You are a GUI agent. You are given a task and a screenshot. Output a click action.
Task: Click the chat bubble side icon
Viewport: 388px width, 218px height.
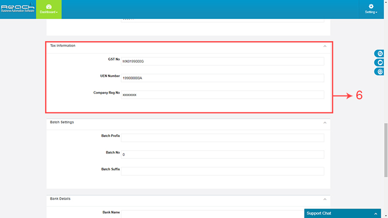(x=380, y=62)
